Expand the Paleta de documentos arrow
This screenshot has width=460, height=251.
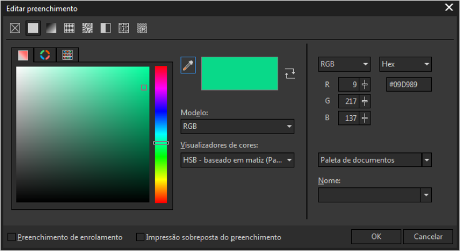coord(427,160)
